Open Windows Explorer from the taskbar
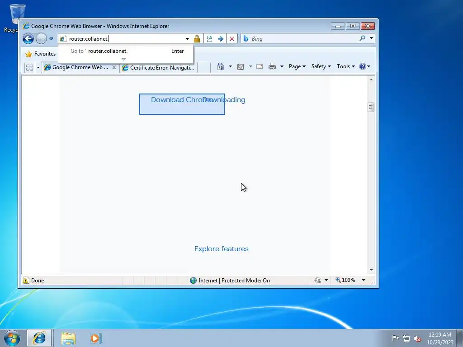 68,338
